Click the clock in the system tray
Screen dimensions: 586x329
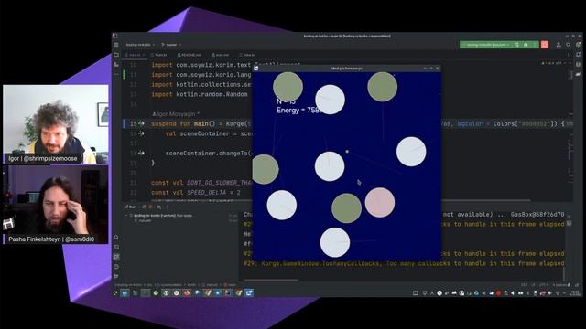click(576, 293)
